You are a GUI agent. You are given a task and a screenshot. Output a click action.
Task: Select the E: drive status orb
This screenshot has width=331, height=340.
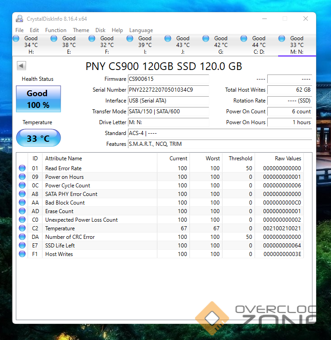point(54,38)
